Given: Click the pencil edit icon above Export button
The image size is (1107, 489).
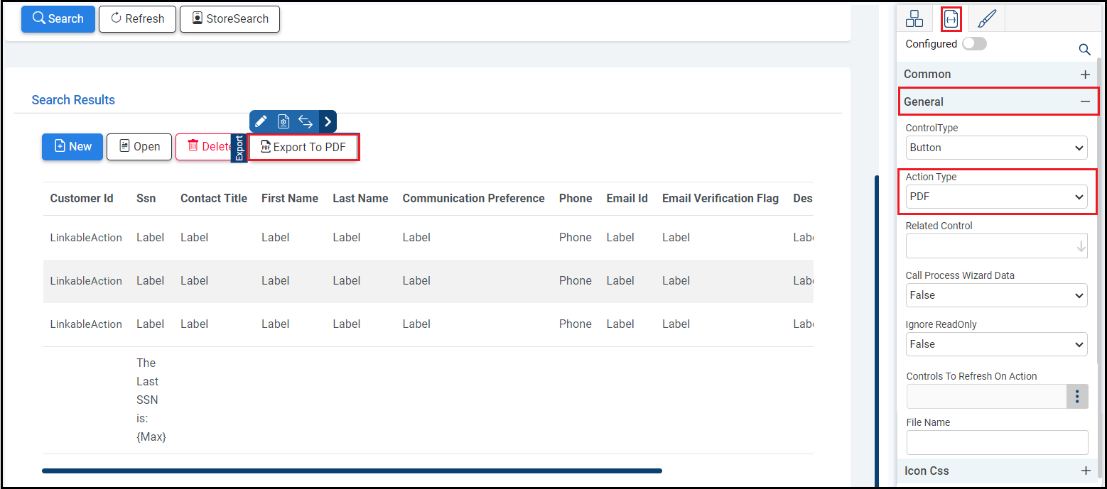Looking at the screenshot, I should (x=261, y=121).
